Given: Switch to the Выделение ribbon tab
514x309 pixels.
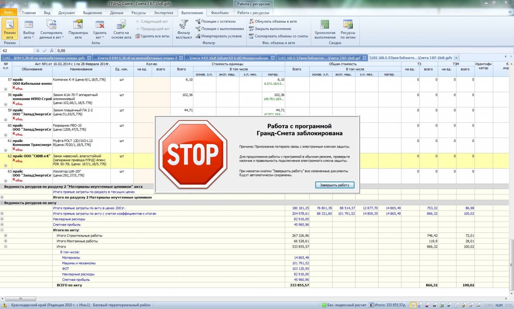Looking at the screenshot, I should pyautogui.click(x=93, y=13).
